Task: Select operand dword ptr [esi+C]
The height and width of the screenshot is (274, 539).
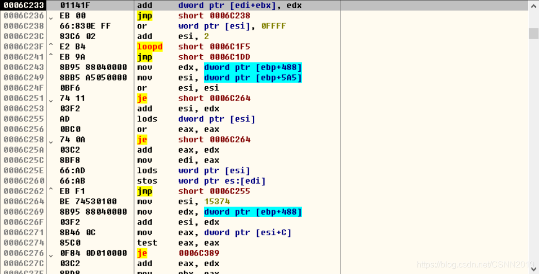Action: (248, 232)
